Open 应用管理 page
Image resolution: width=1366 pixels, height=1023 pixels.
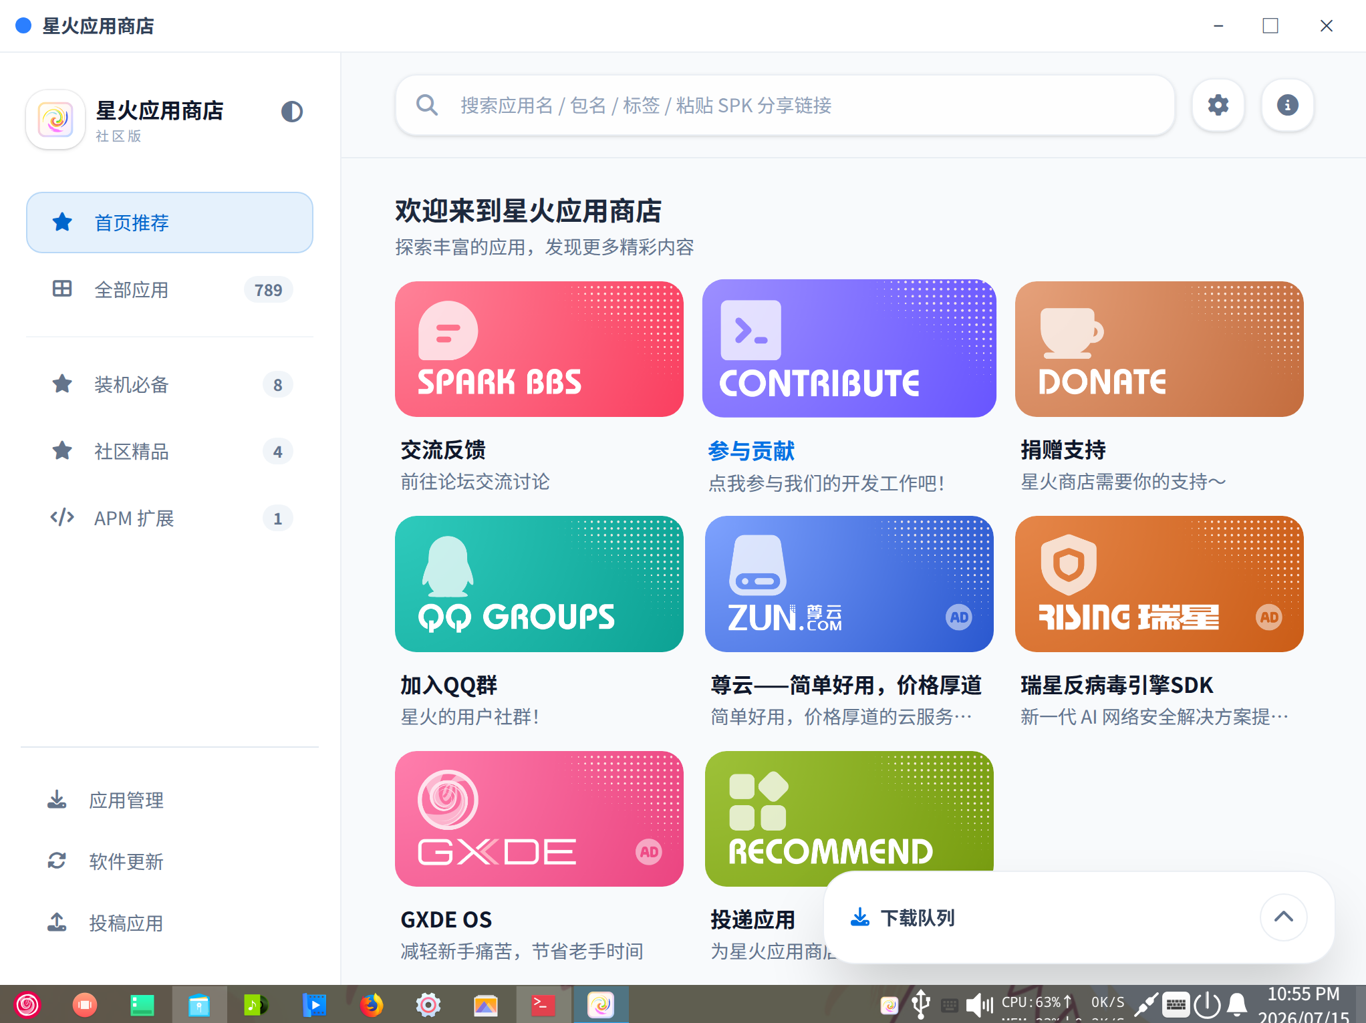170,800
